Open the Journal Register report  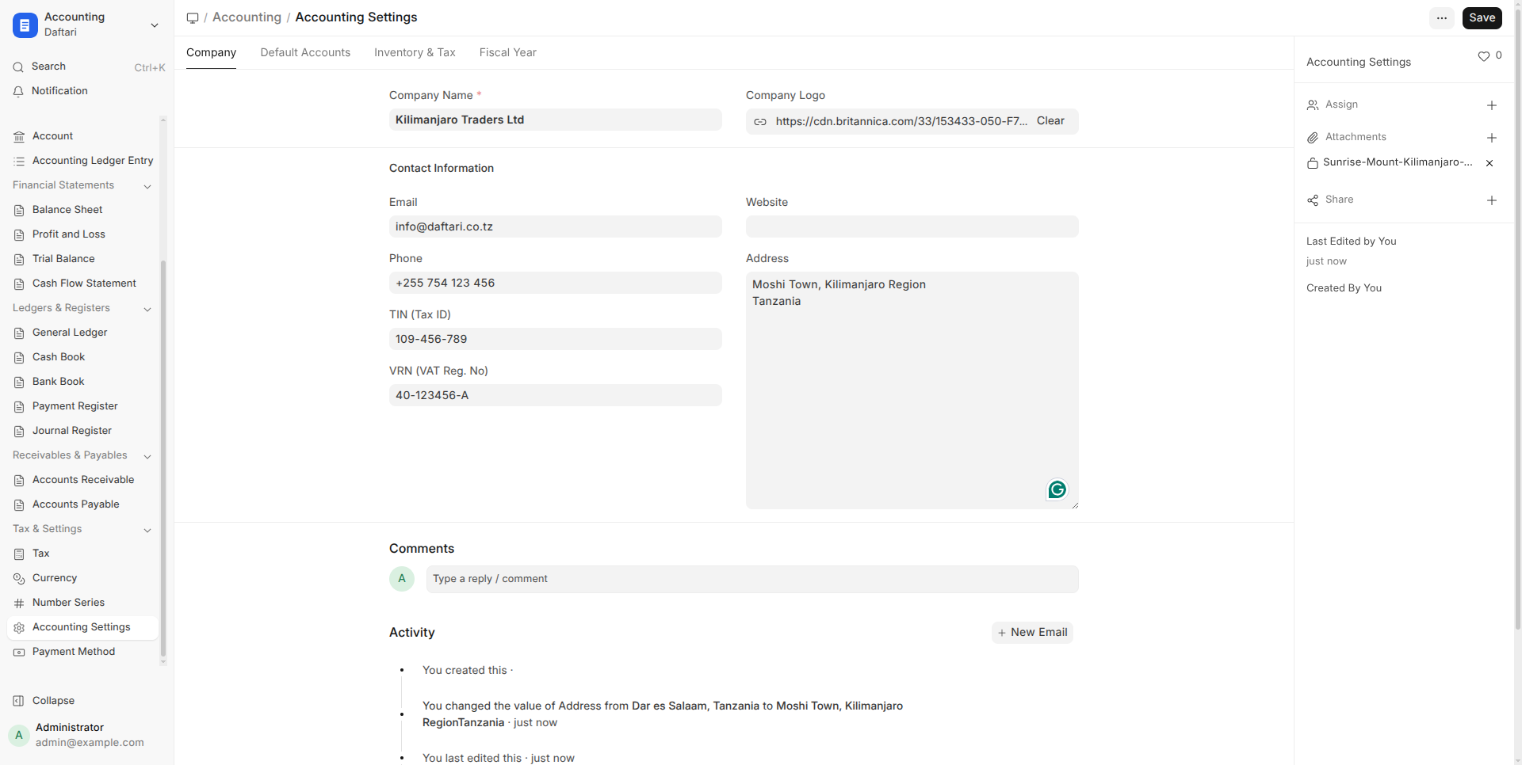tap(82, 431)
